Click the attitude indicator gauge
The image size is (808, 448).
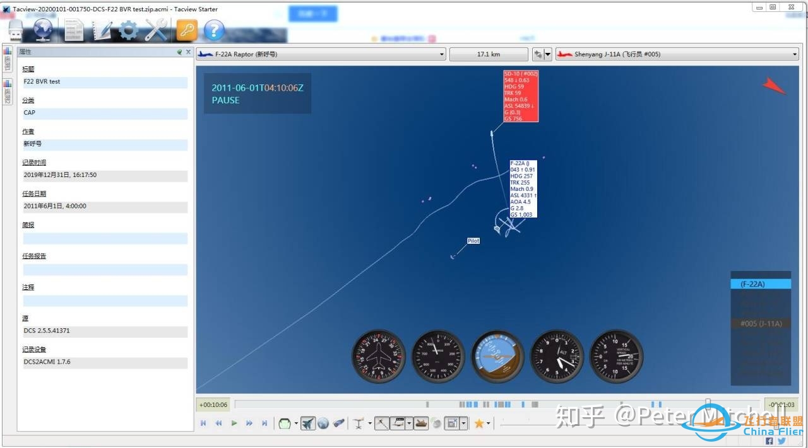[x=497, y=357]
